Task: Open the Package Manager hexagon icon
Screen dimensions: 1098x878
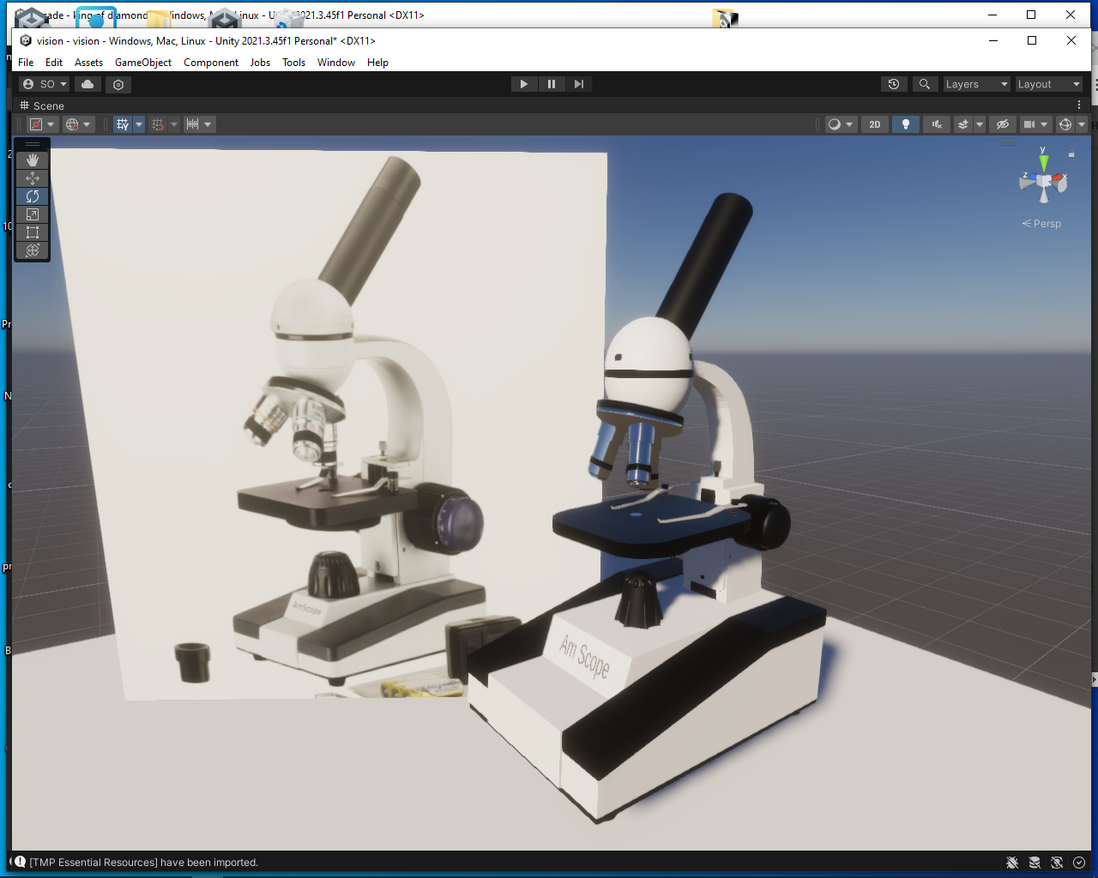Action: pos(118,84)
